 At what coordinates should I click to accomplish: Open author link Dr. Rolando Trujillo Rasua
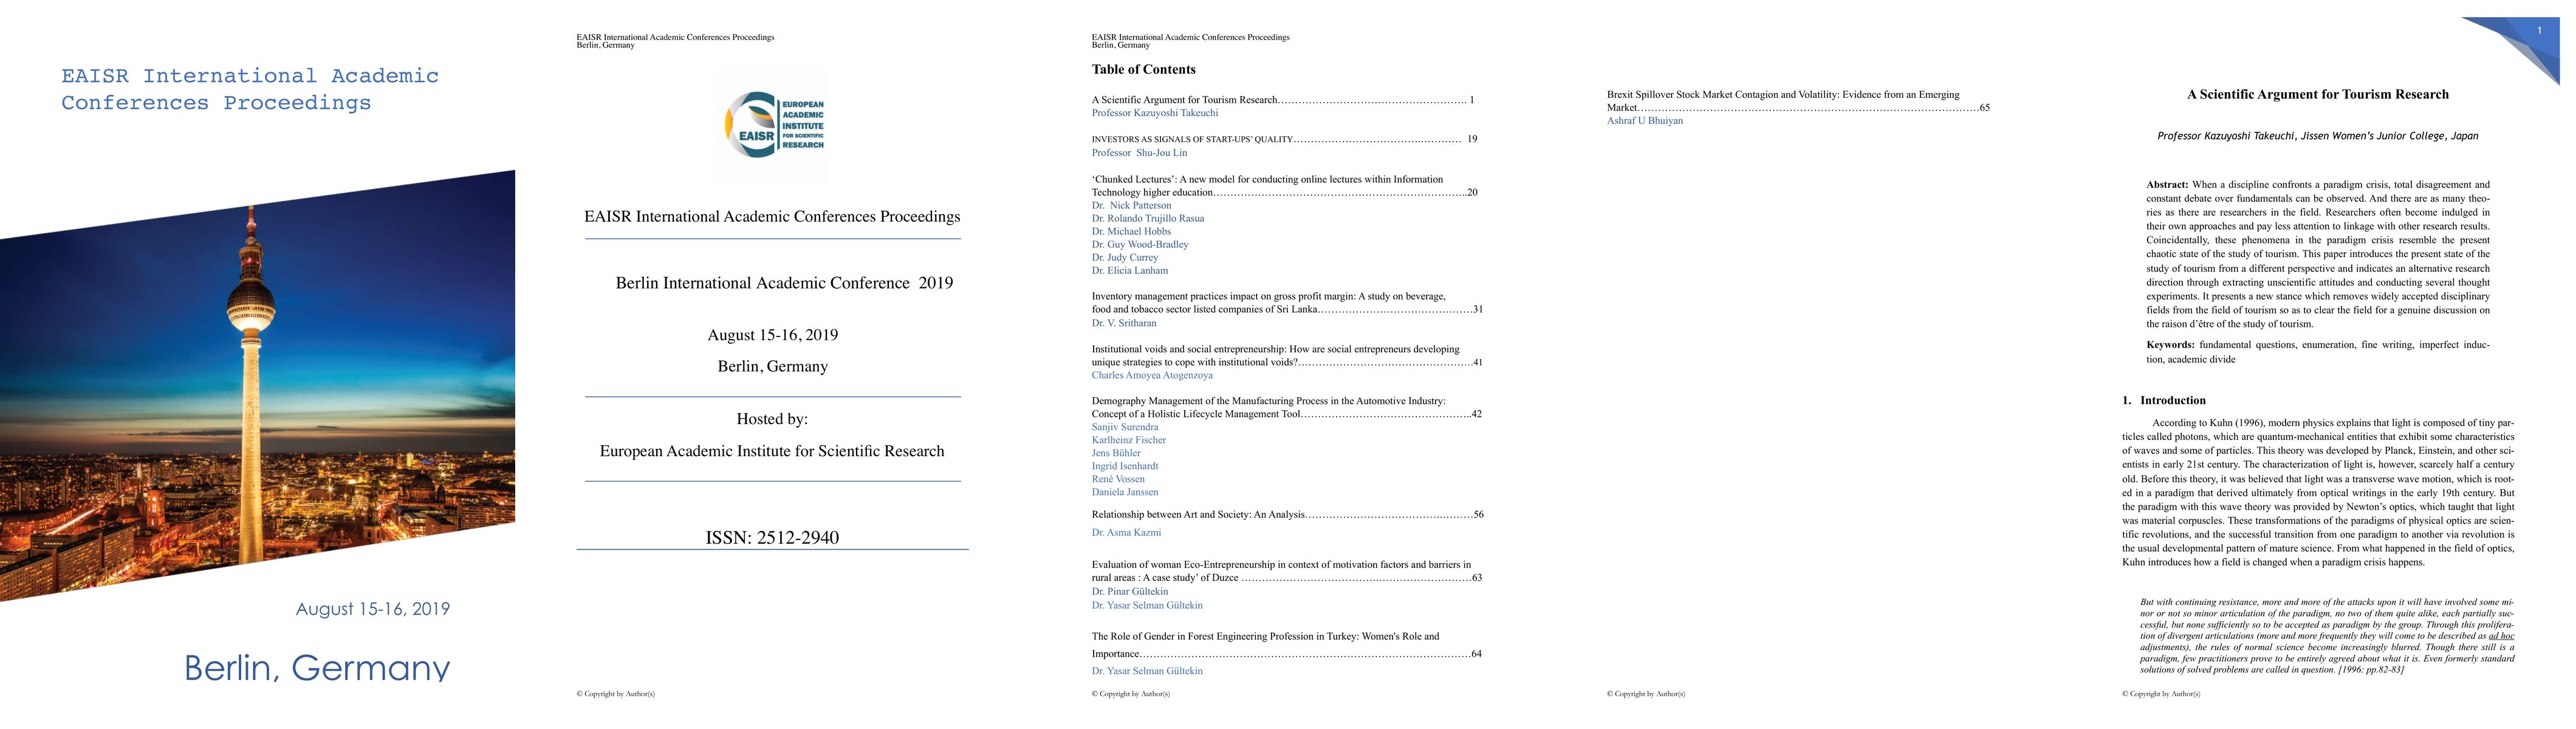pos(1148,218)
